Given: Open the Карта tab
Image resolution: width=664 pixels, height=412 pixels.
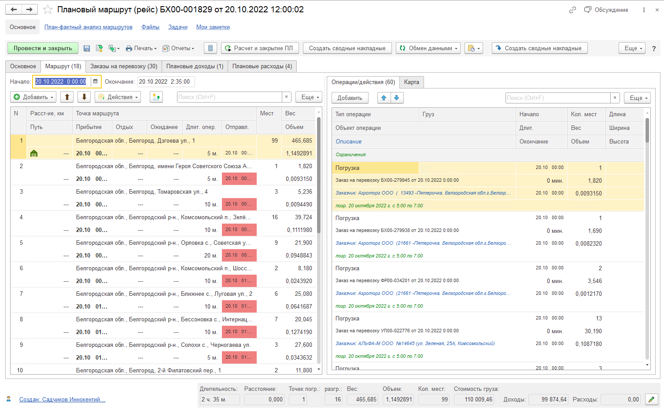Looking at the screenshot, I should [412, 82].
